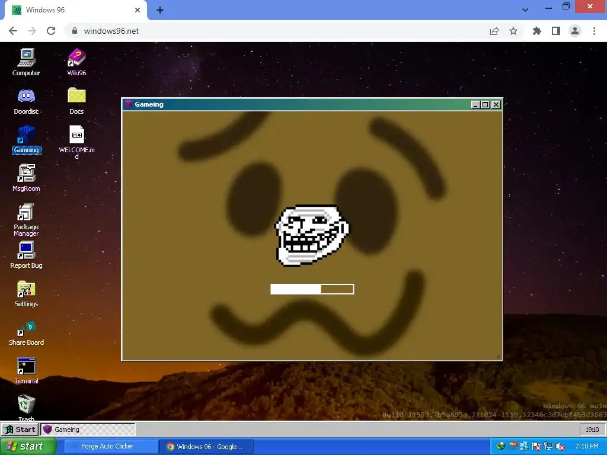Image resolution: width=607 pixels, height=455 pixels.
Task: Click the XP clock showing 7:10 PM
Action: [587, 447]
